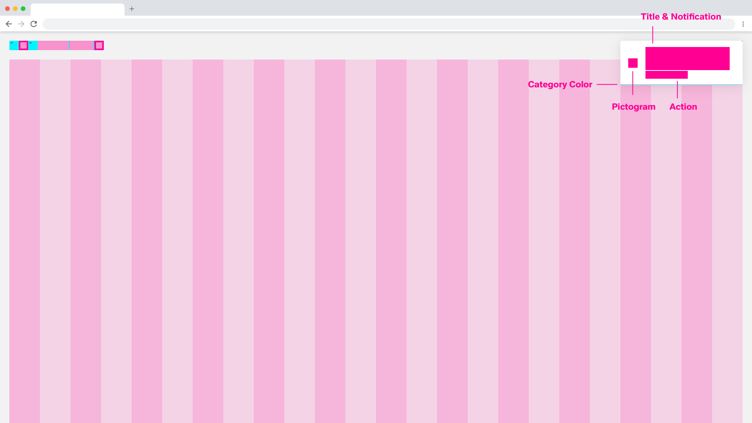Open a new tab with plus icon

(132, 9)
